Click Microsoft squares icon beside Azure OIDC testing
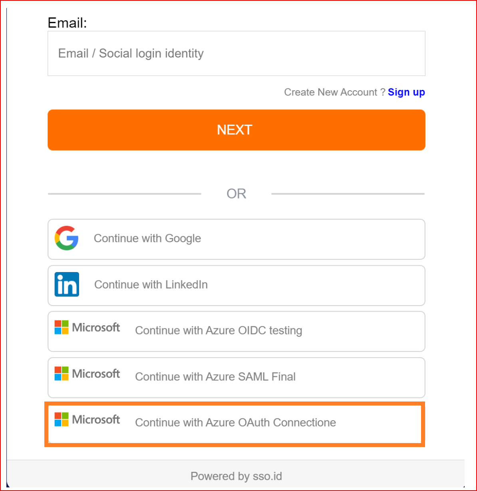Screen dimensions: 477x491 point(62,327)
